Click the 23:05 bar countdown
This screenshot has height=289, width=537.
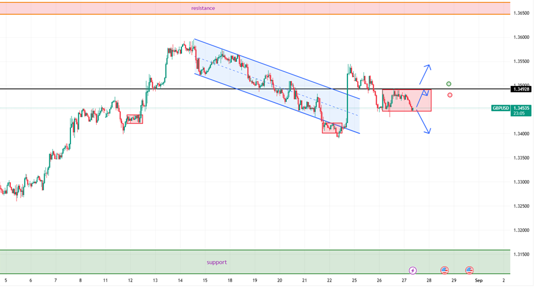519,113
